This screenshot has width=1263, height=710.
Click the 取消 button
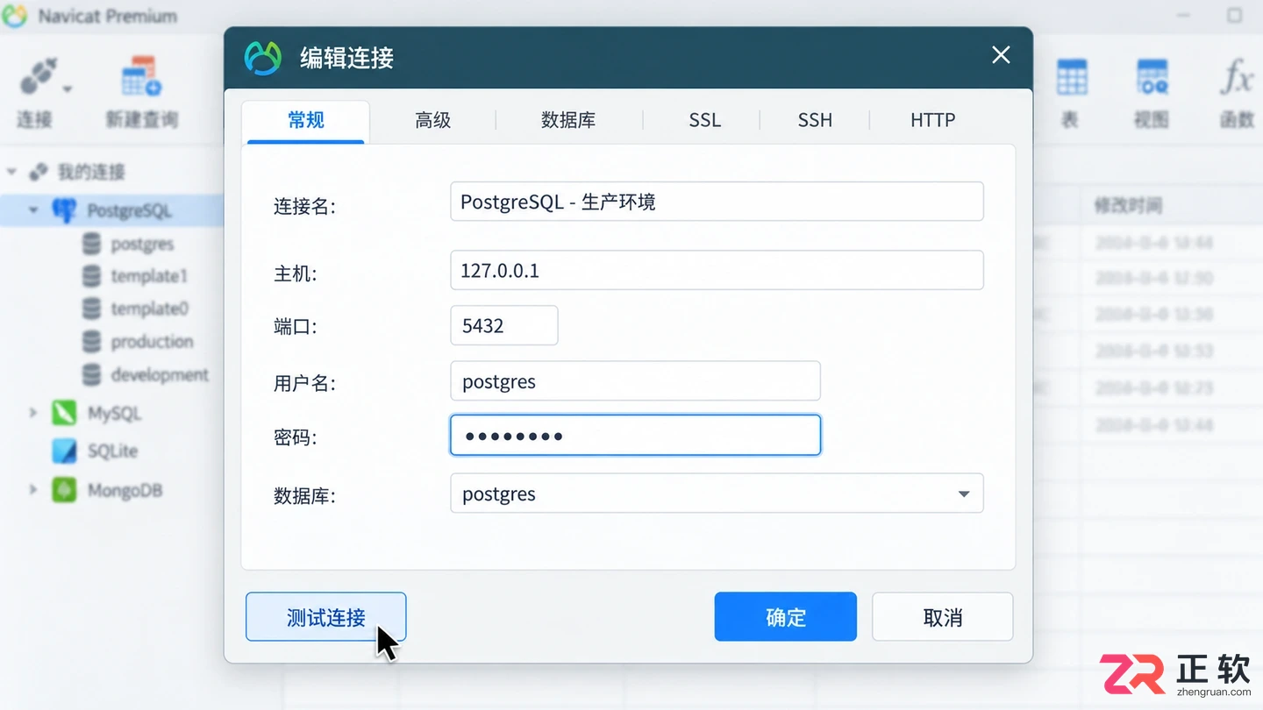(x=943, y=617)
